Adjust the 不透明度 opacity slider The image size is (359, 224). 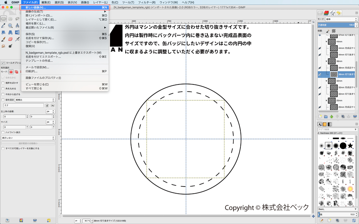[x=336, y=25]
